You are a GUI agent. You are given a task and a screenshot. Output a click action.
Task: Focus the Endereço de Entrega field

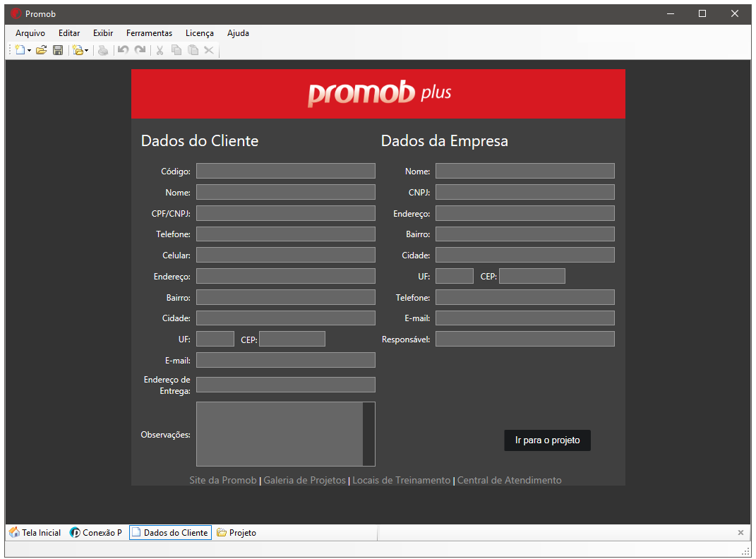point(285,385)
